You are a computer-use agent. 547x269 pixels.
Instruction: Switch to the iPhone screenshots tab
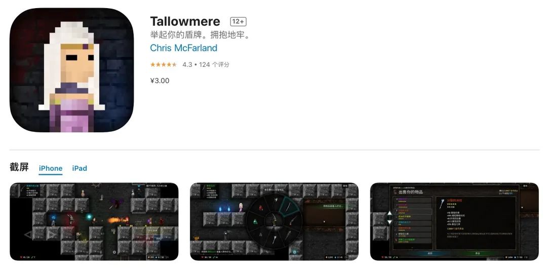(x=51, y=168)
